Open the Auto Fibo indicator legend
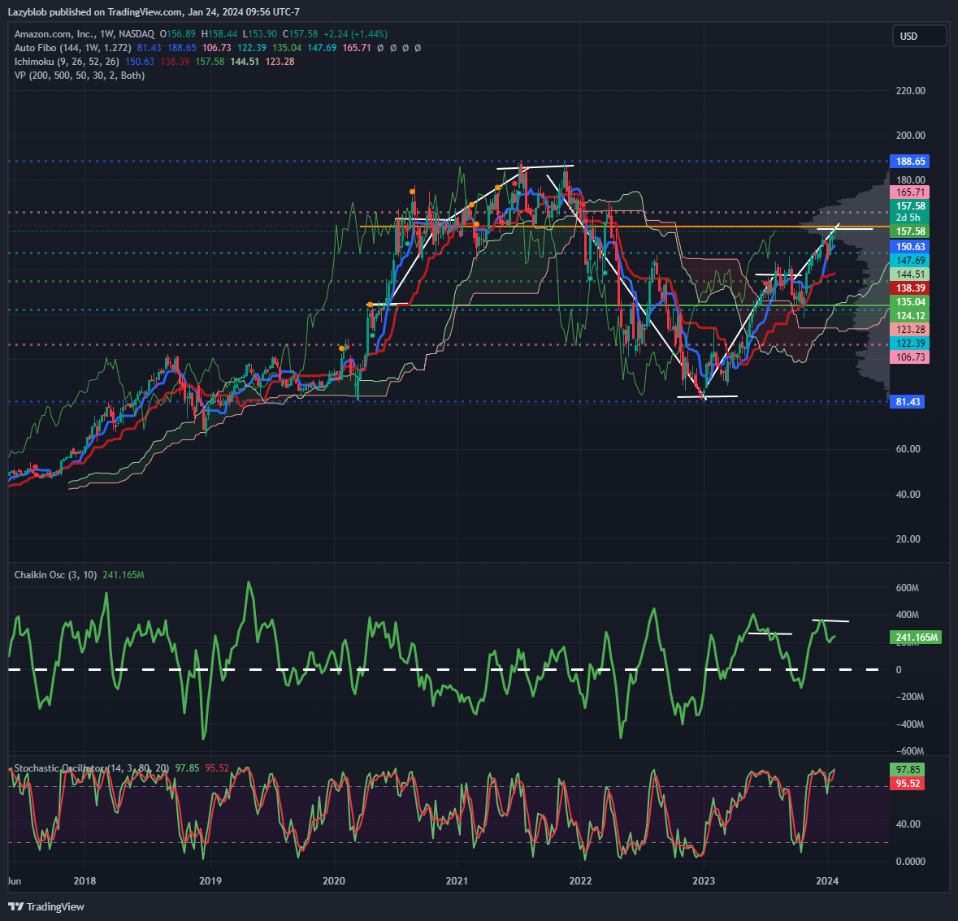Viewport: 958px width, 921px height. 72,48
